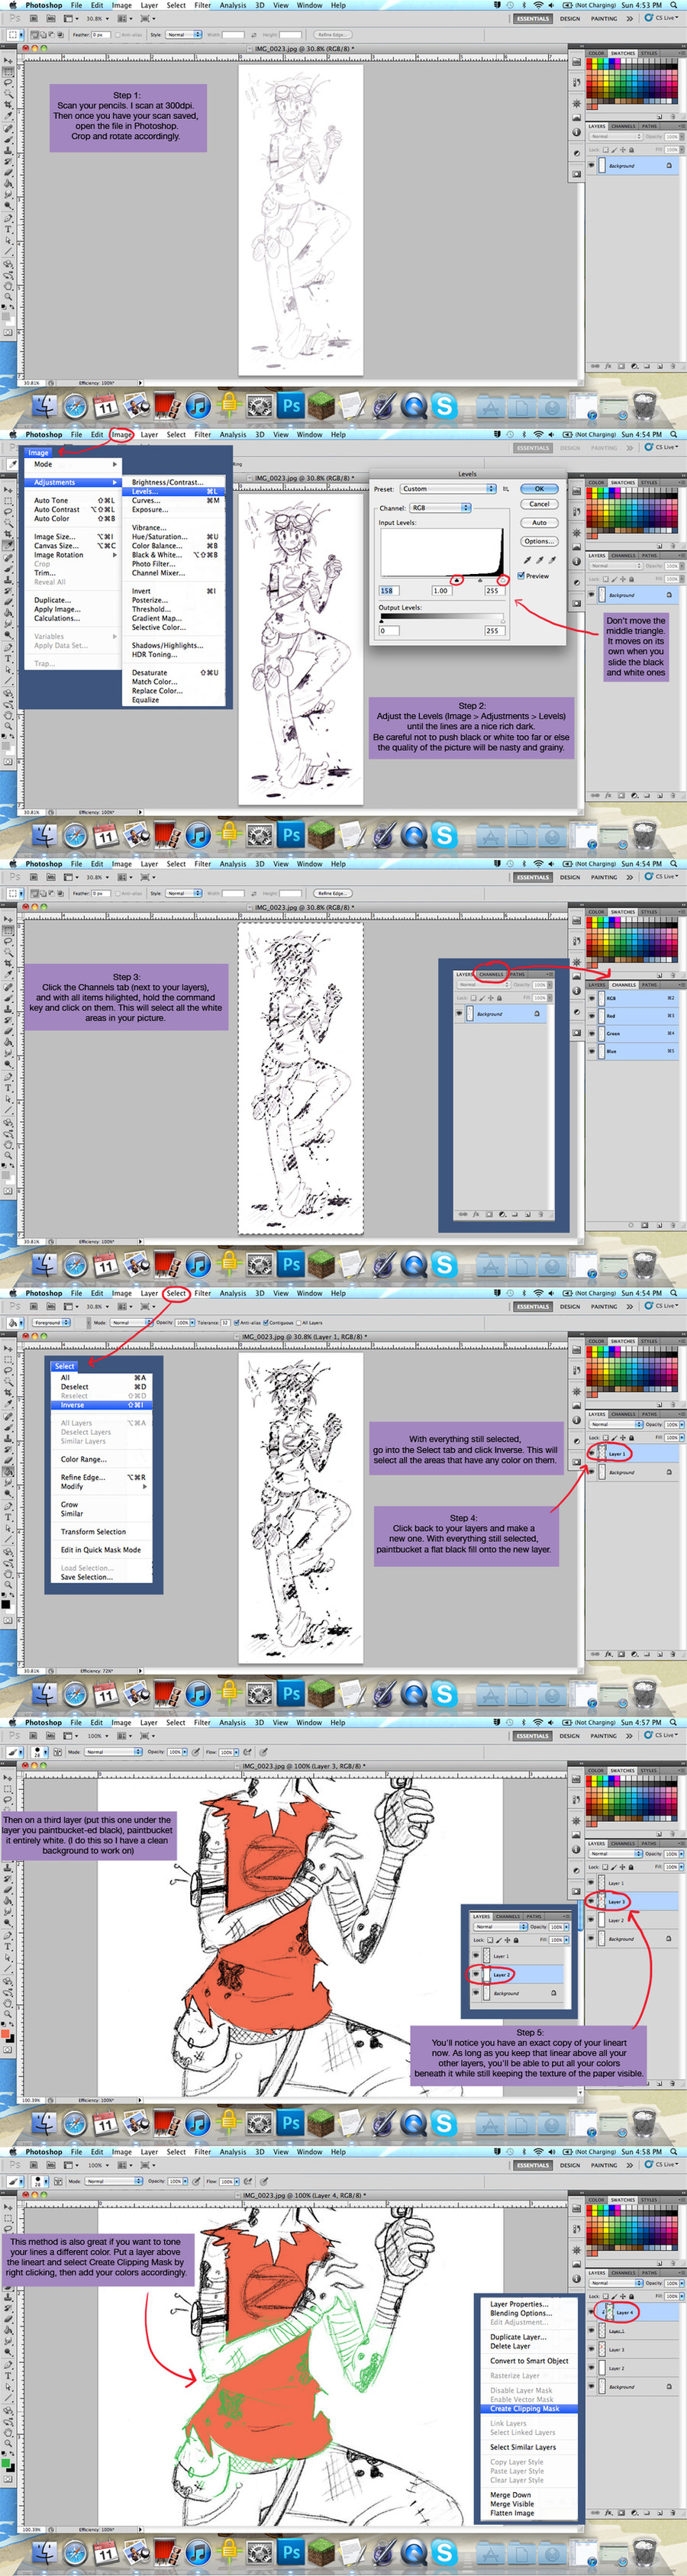Enable All Layers checkbox in paint bucket options
This screenshot has height=2576, width=687.
[299, 1322]
